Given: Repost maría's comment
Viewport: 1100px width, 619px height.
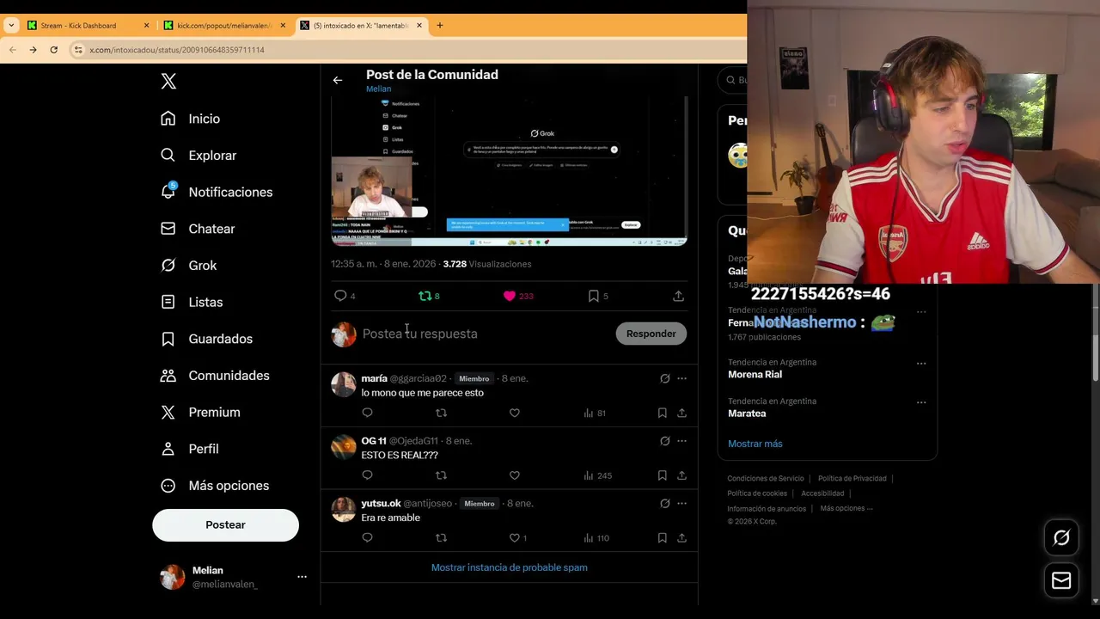Looking at the screenshot, I should 441,413.
